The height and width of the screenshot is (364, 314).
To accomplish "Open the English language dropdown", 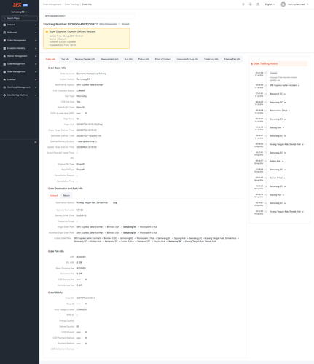I will point(270,4).
